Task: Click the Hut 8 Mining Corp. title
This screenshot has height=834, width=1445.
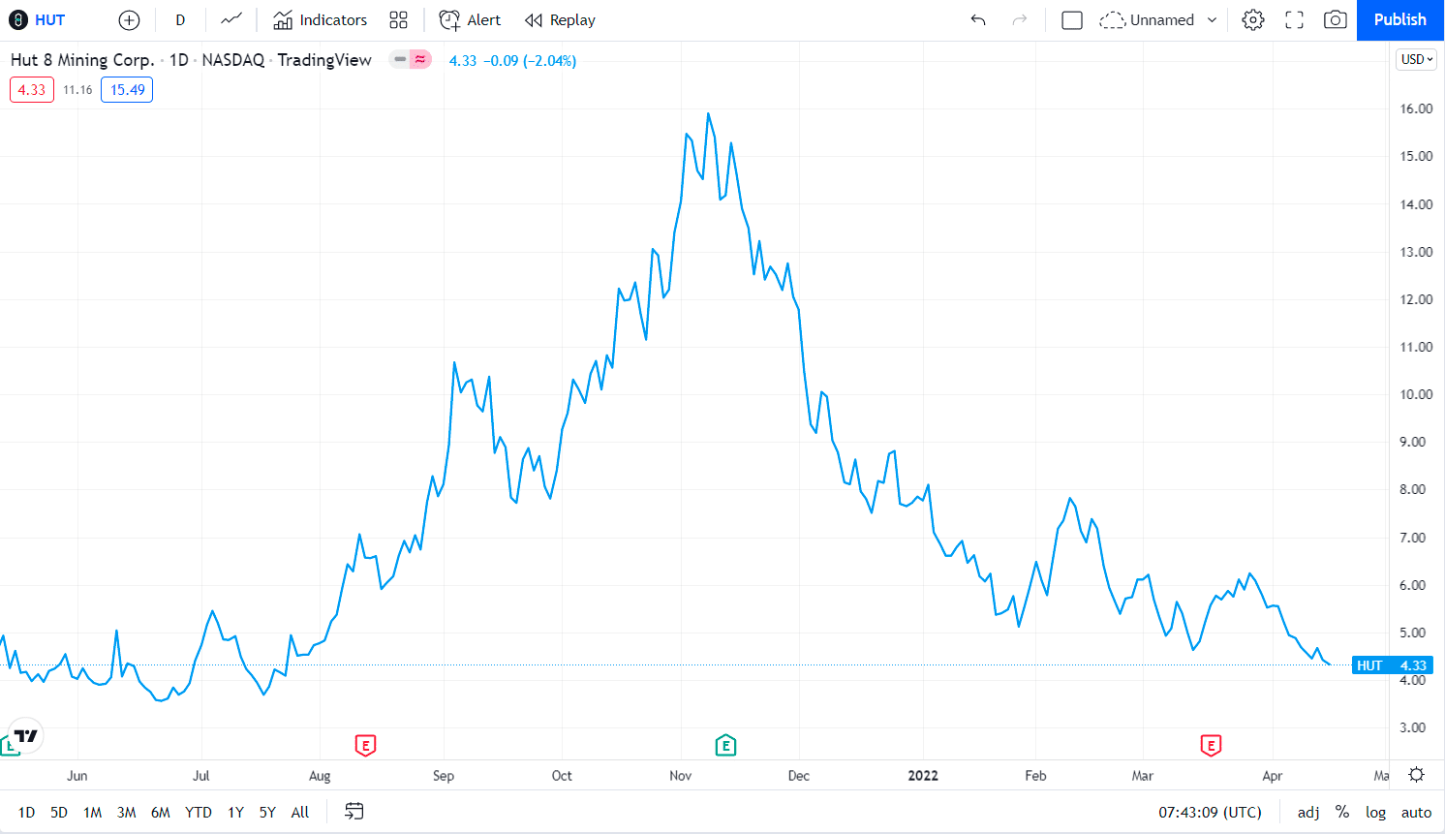Action: (82, 60)
